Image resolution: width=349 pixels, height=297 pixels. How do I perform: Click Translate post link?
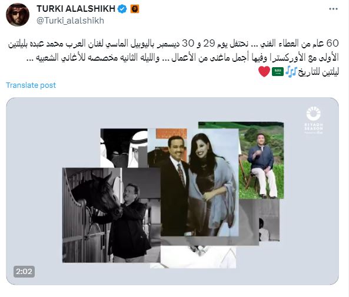[31, 85]
